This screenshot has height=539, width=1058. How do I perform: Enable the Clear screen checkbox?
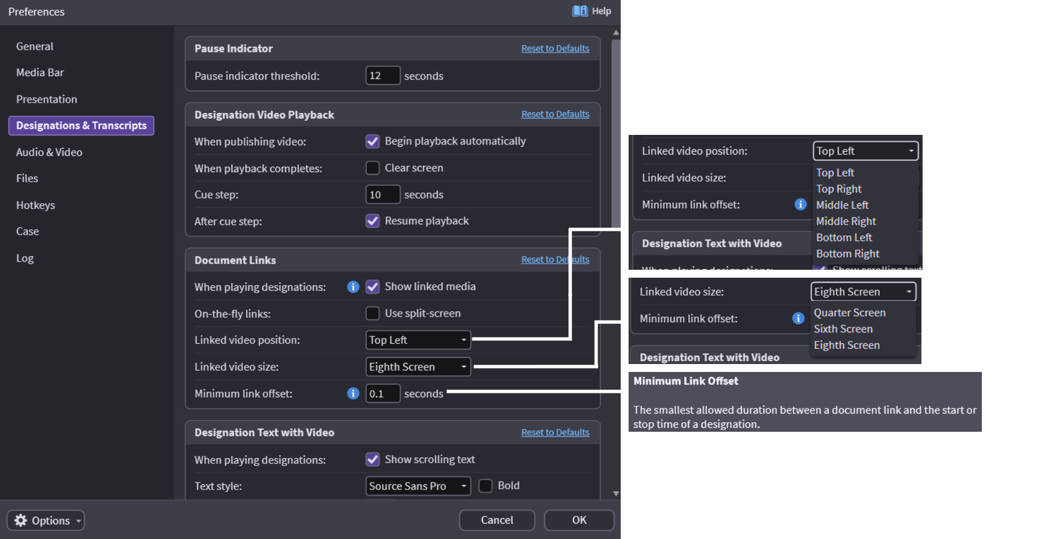[x=372, y=168]
